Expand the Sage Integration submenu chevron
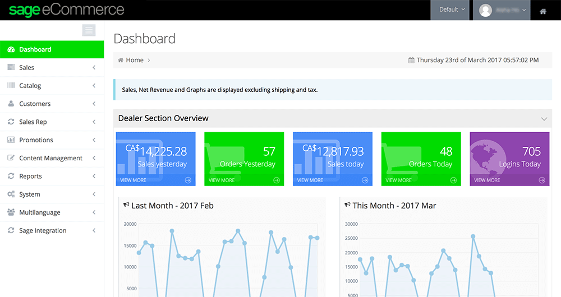 94,230
